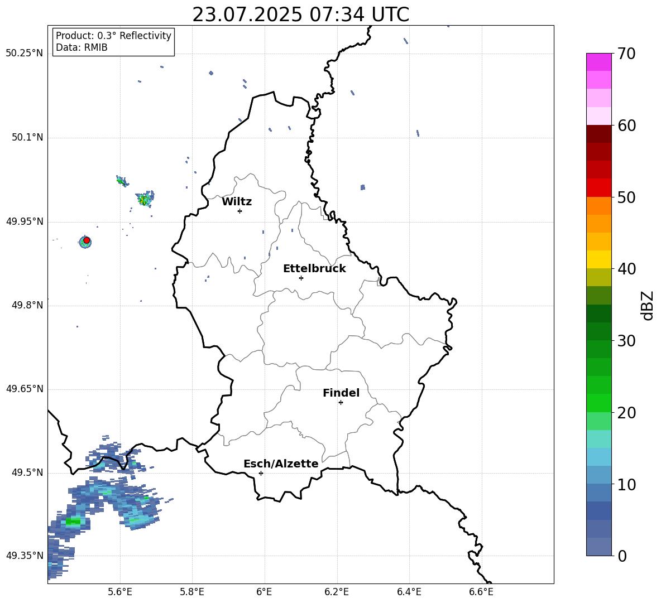Click the bright green 20 dBZ colorbar swatch

click(598, 403)
